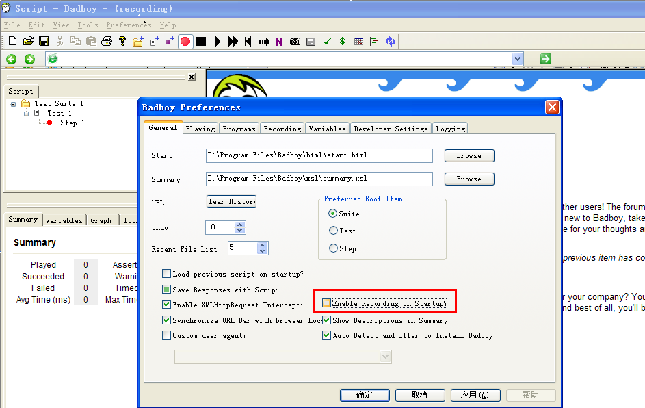Viewport: 645px width, 408px height.
Task: Open the Logging tab
Action: pyautogui.click(x=451, y=129)
